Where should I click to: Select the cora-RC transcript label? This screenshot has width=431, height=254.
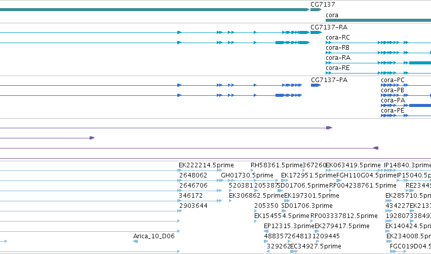(x=338, y=38)
